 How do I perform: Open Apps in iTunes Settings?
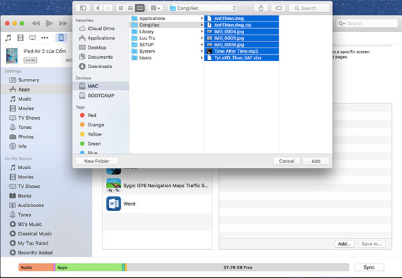point(36,90)
